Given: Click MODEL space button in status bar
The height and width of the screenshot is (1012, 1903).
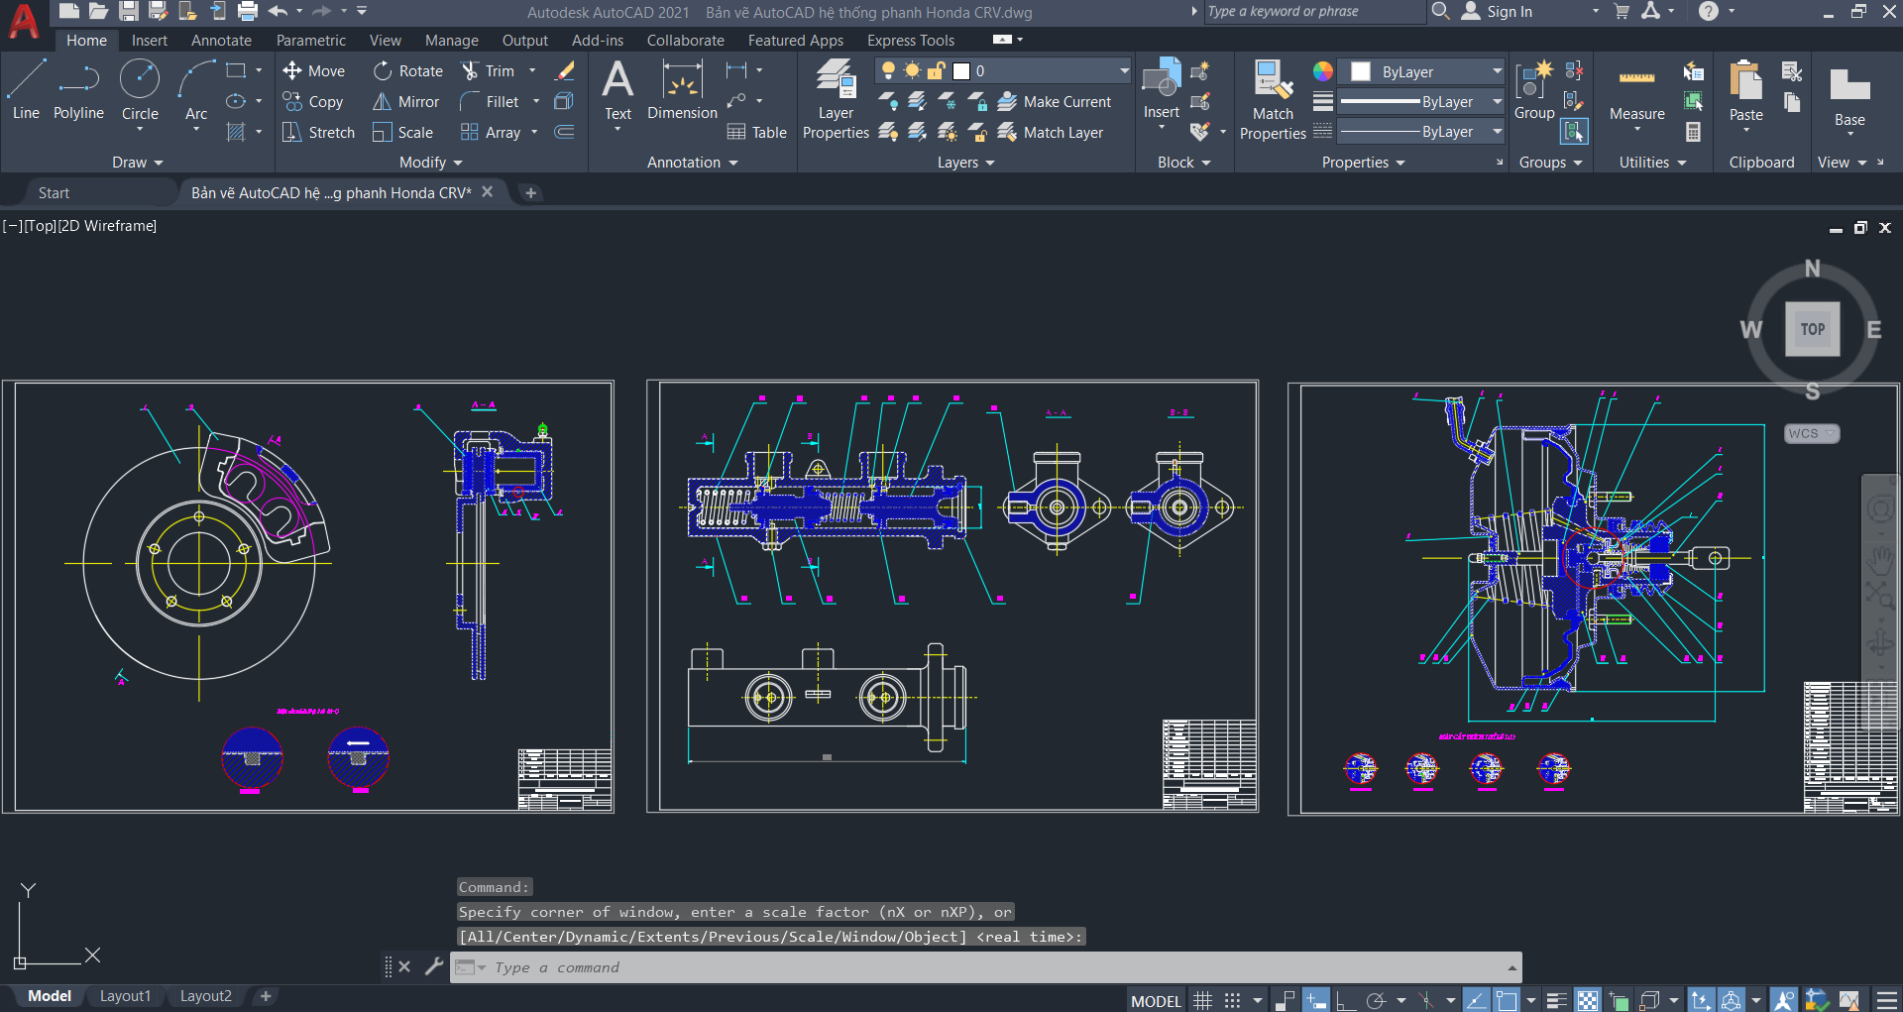Looking at the screenshot, I should pos(1156,1001).
